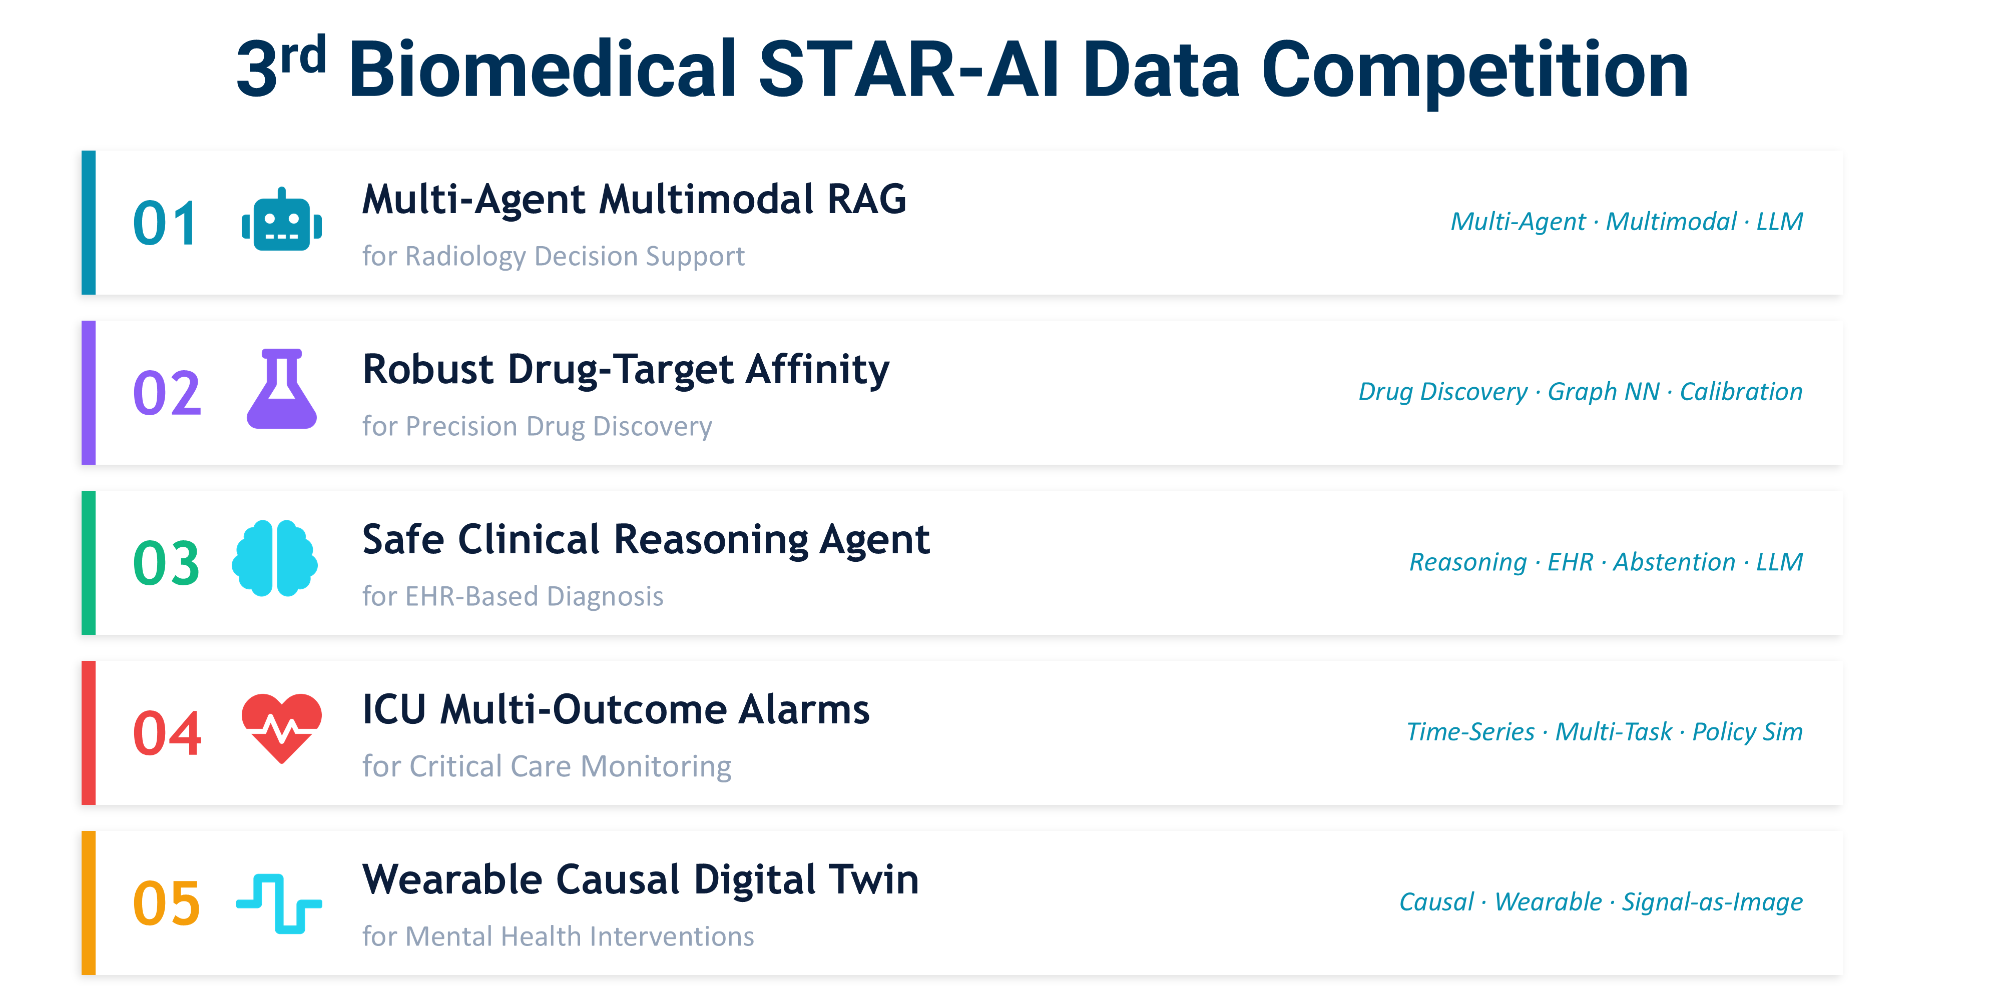Image resolution: width=2002 pixels, height=986 pixels.
Task: Click the orange number 05
Action: [x=166, y=903]
